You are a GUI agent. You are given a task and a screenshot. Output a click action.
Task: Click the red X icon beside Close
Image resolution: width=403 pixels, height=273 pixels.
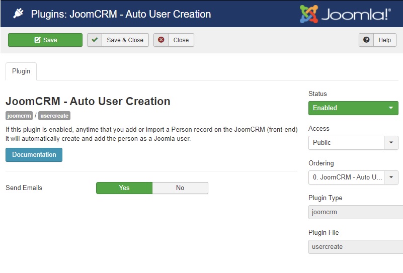click(x=161, y=40)
